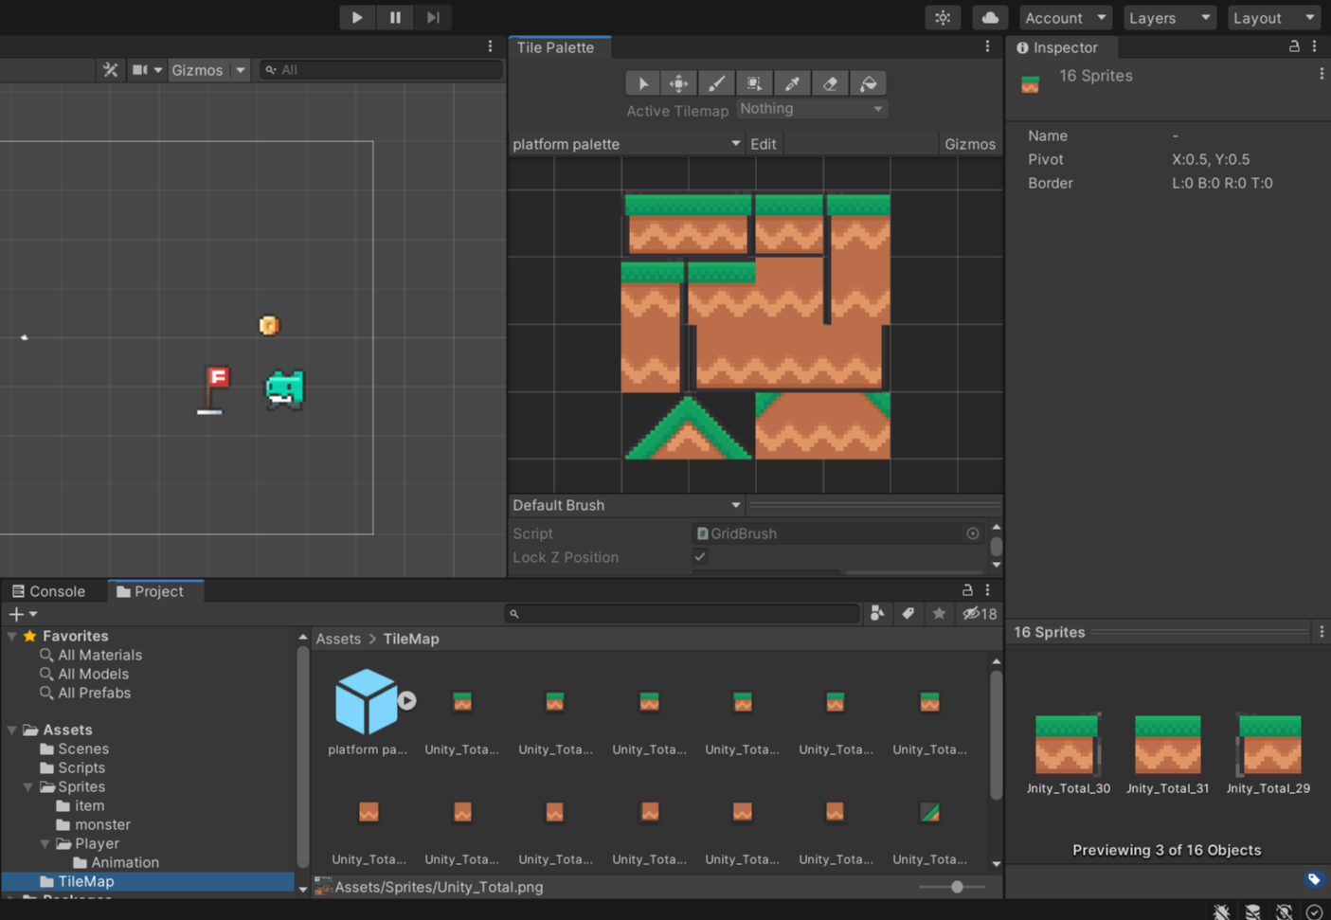Choose the Box Fill tool in Tile Palette
Image resolution: width=1331 pixels, height=920 pixels.
(x=754, y=83)
